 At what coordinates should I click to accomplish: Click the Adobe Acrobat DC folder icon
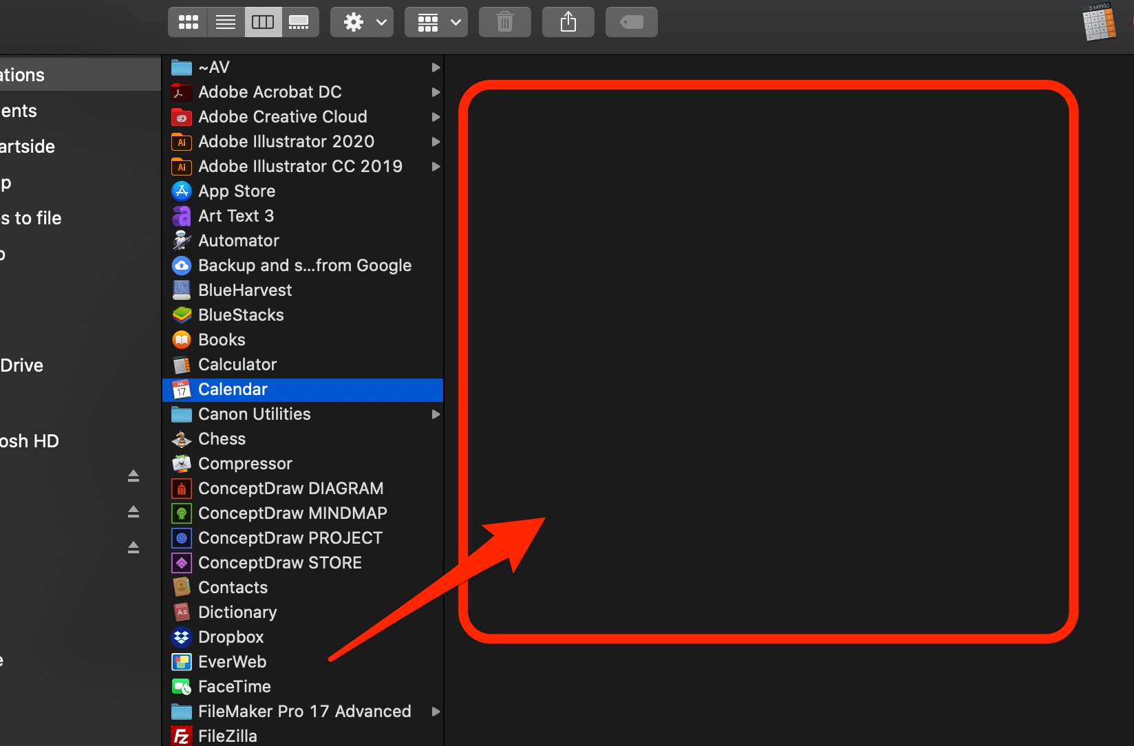(x=182, y=92)
